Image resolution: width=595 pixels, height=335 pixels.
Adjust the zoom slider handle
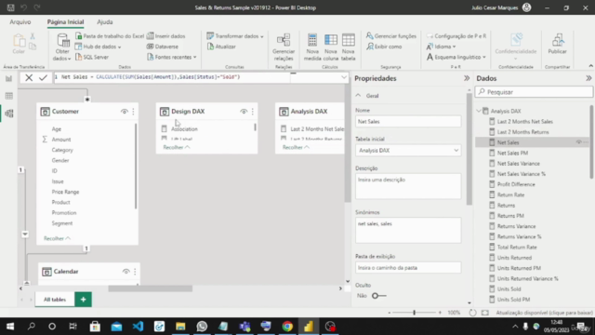[x=414, y=313]
